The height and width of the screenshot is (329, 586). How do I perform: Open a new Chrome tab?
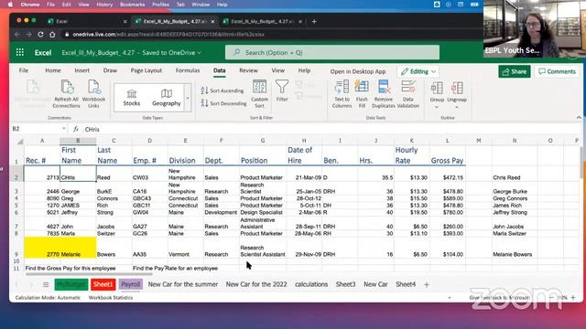pos(314,22)
